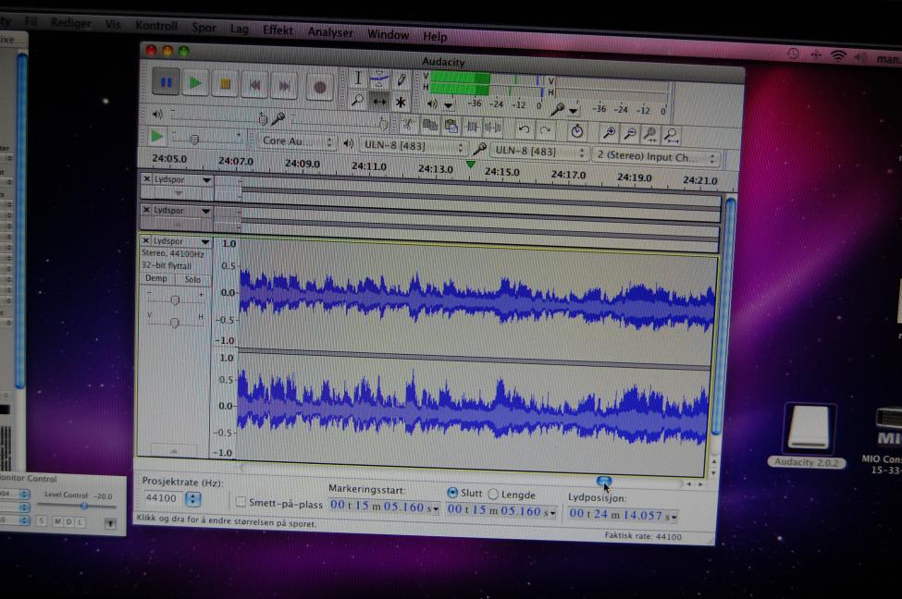Viewport: 902px width, 599px height.
Task: Click the Play-at-speed green button
Action: coord(156,136)
